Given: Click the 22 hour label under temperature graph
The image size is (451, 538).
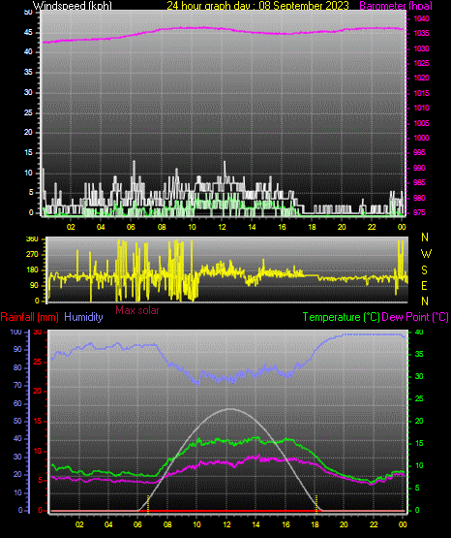Looking at the screenshot, I should [374, 524].
